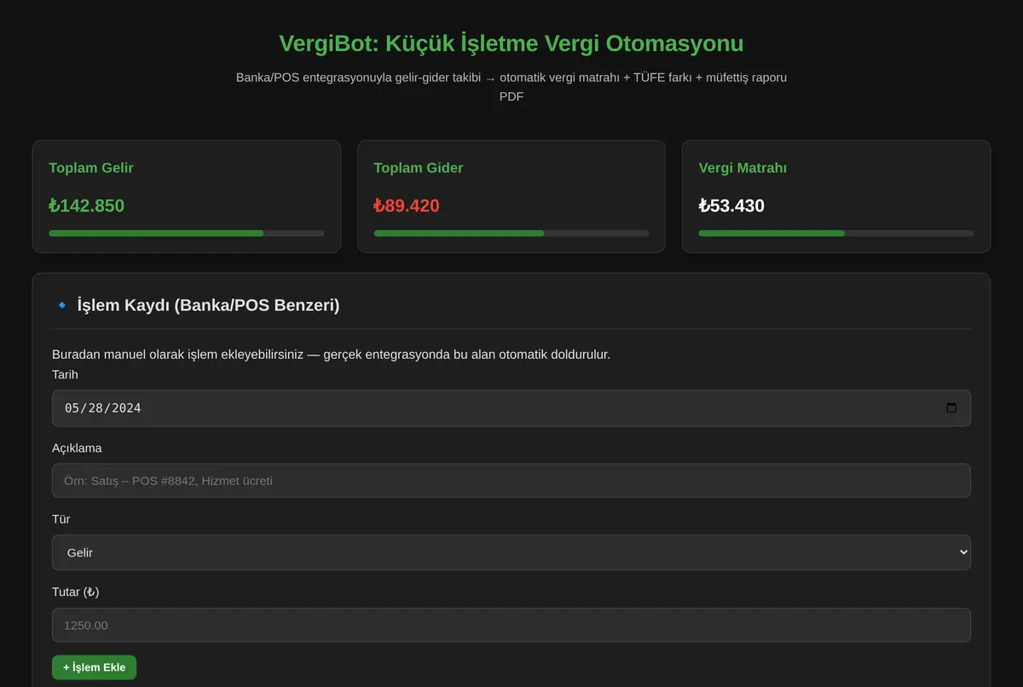Click the Toplam Gelir progress bar

click(187, 233)
